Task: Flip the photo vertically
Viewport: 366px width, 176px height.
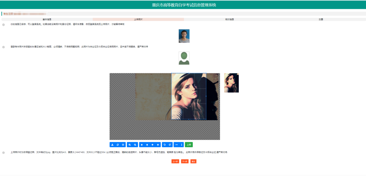Action: pyautogui.click(x=181, y=144)
